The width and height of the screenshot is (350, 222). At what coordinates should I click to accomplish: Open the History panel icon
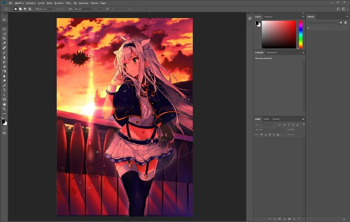click(250, 18)
